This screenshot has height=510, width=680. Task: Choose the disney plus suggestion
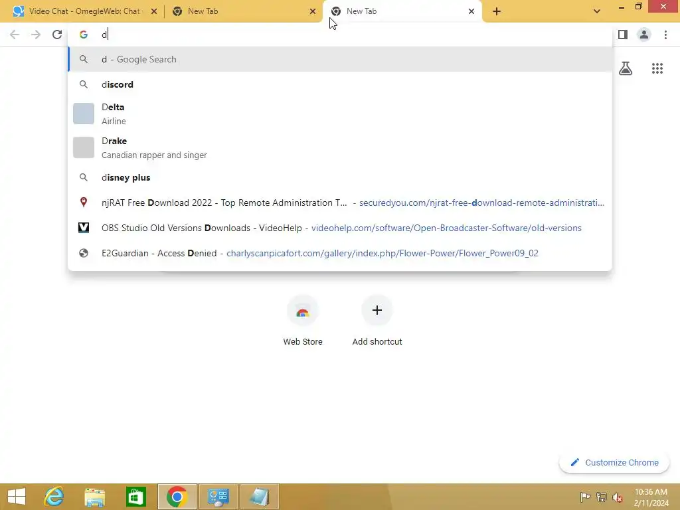click(x=340, y=177)
